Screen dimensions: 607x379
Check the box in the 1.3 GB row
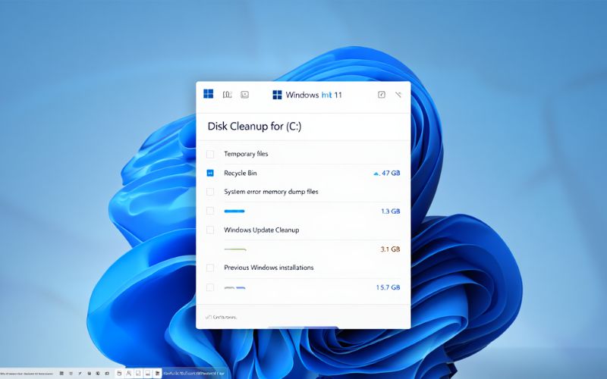coord(210,211)
